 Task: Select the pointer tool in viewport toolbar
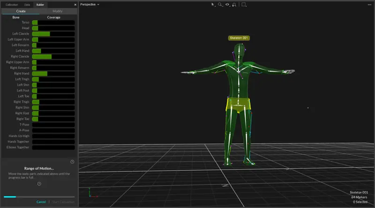(213, 4)
